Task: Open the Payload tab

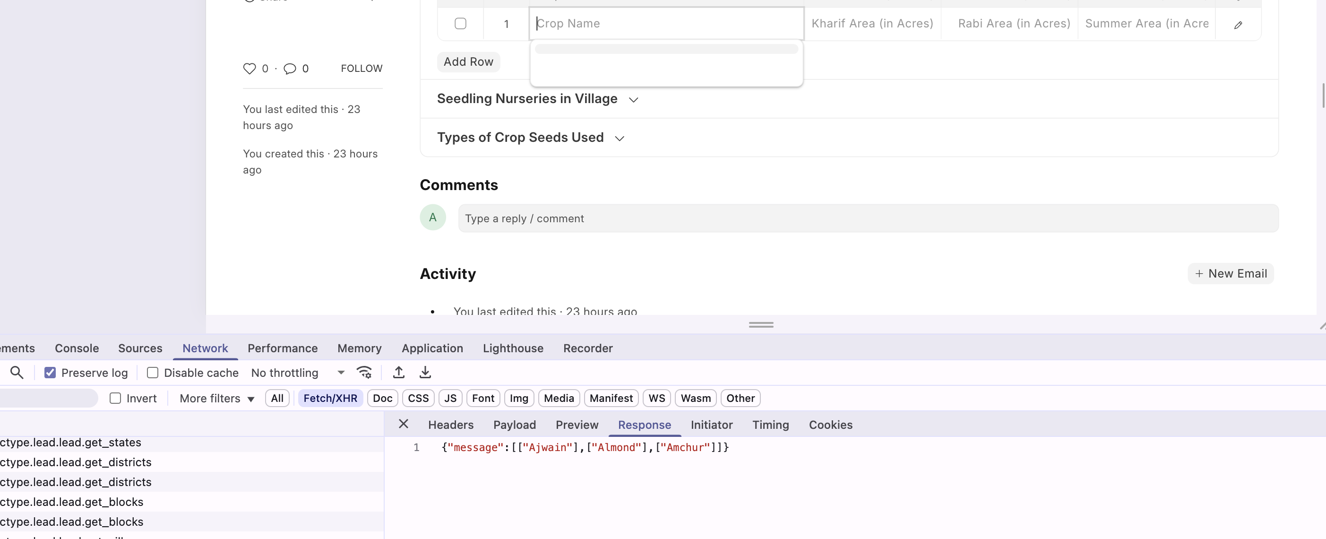Action: (x=514, y=425)
